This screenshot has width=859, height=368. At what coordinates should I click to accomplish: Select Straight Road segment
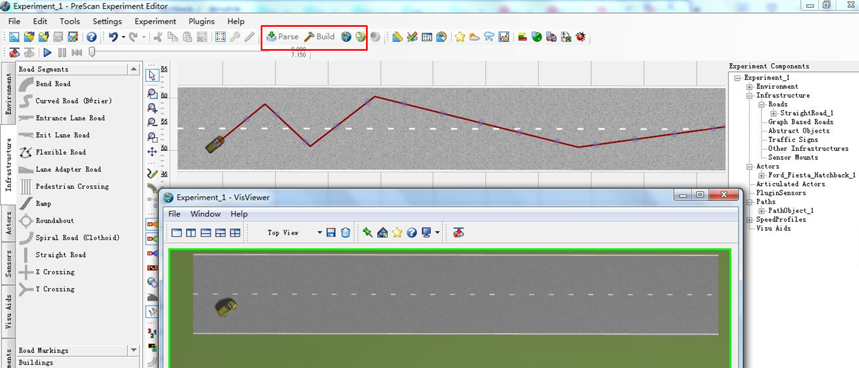(61, 255)
